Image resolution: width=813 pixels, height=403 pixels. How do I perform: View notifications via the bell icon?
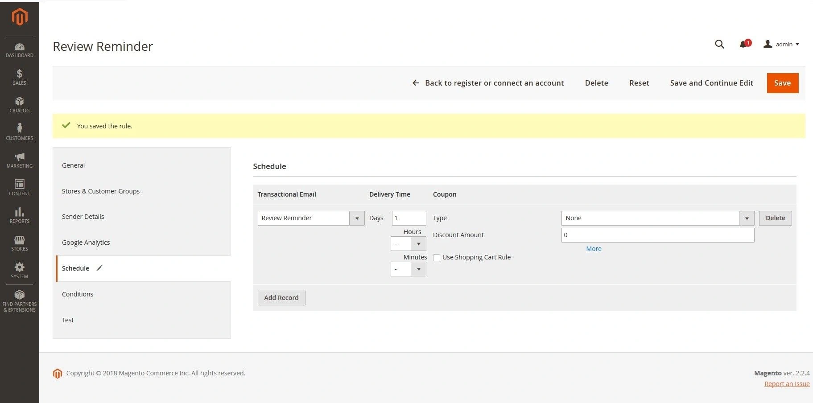[x=743, y=44]
